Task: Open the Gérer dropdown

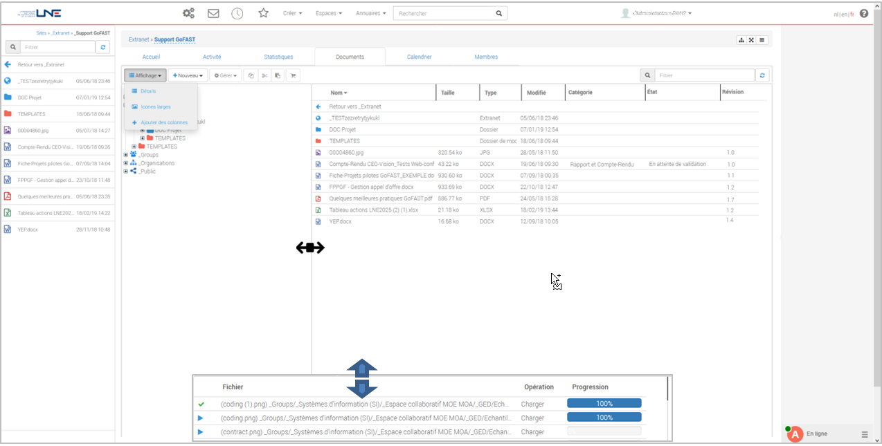Action: pyautogui.click(x=225, y=75)
